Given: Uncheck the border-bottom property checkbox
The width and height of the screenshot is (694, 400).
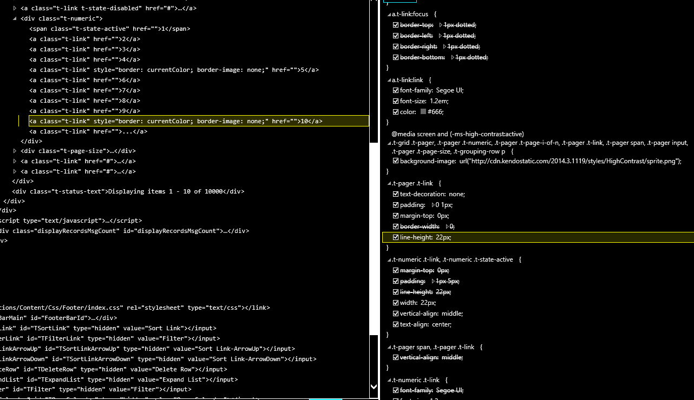Looking at the screenshot, I should 396,57.
